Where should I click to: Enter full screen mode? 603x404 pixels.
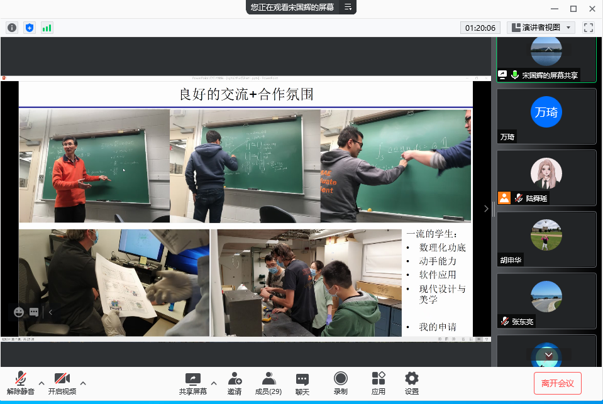589,28
